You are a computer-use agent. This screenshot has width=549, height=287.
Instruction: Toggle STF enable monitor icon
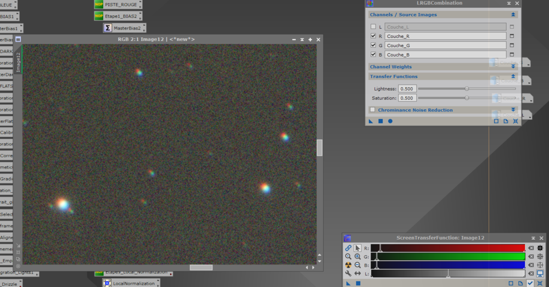[x=540, y=273]
